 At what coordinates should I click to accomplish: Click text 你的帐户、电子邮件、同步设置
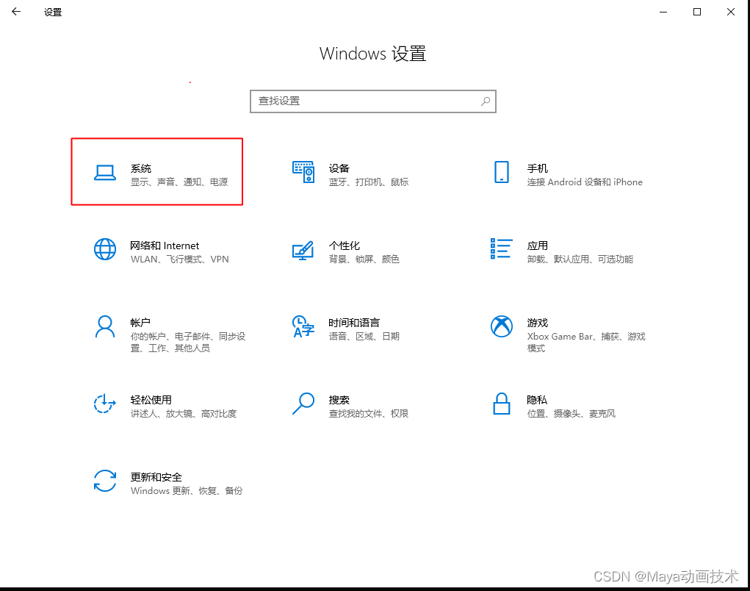click(188, 342)
